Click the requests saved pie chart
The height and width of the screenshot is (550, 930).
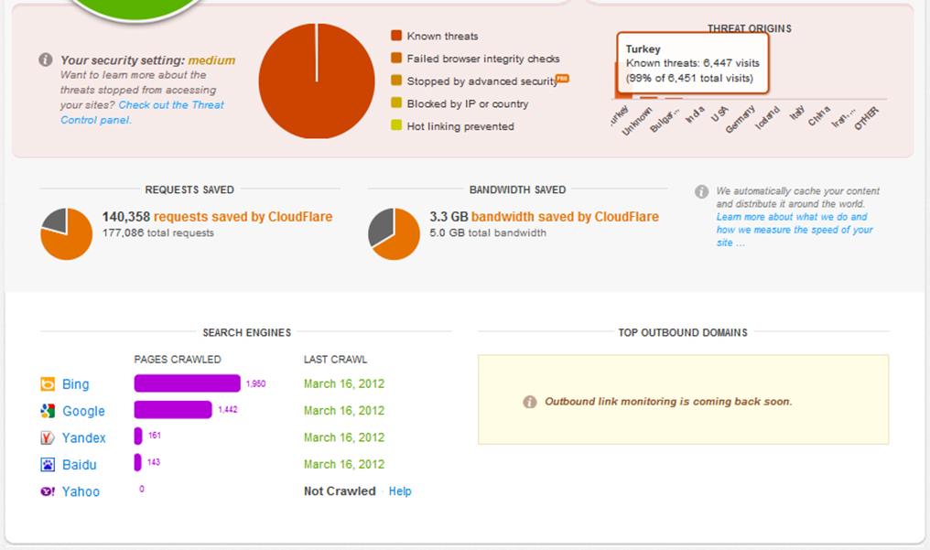67,233
